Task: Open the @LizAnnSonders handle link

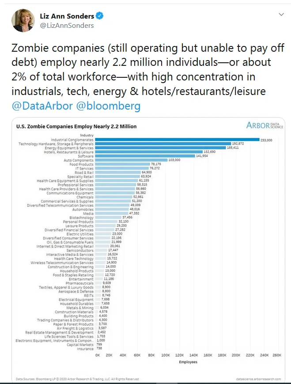Action: [x=67, y=26]
